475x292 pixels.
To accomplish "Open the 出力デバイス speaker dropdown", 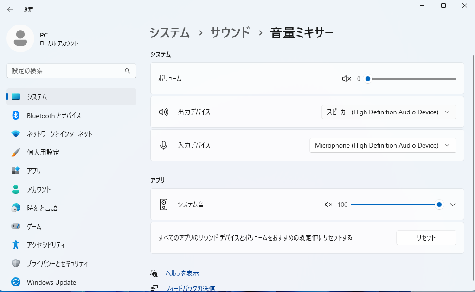I will (388, 112).
